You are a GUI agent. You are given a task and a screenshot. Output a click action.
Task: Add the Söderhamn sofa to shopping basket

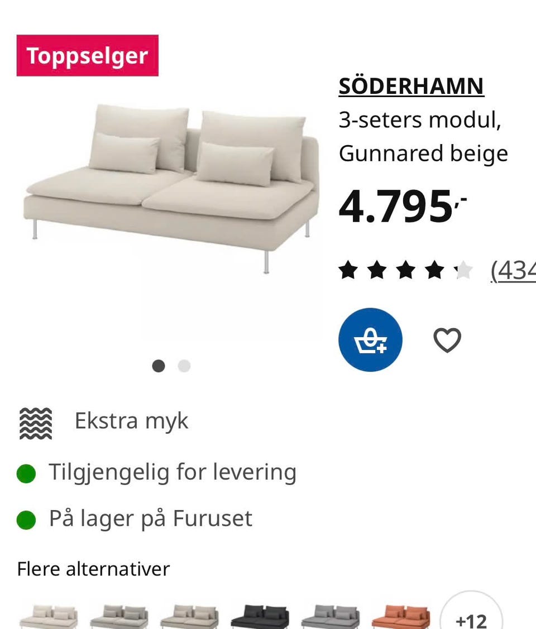tap(370, 339)
